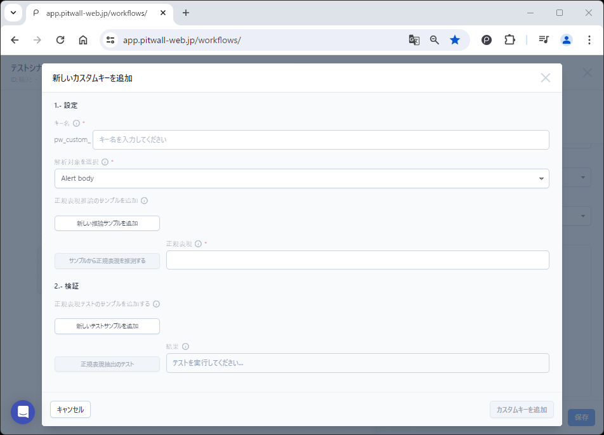Viewport: 604px width, 435px height.
Task: Click into the 正規表現 input field
Action: point(357,260)
